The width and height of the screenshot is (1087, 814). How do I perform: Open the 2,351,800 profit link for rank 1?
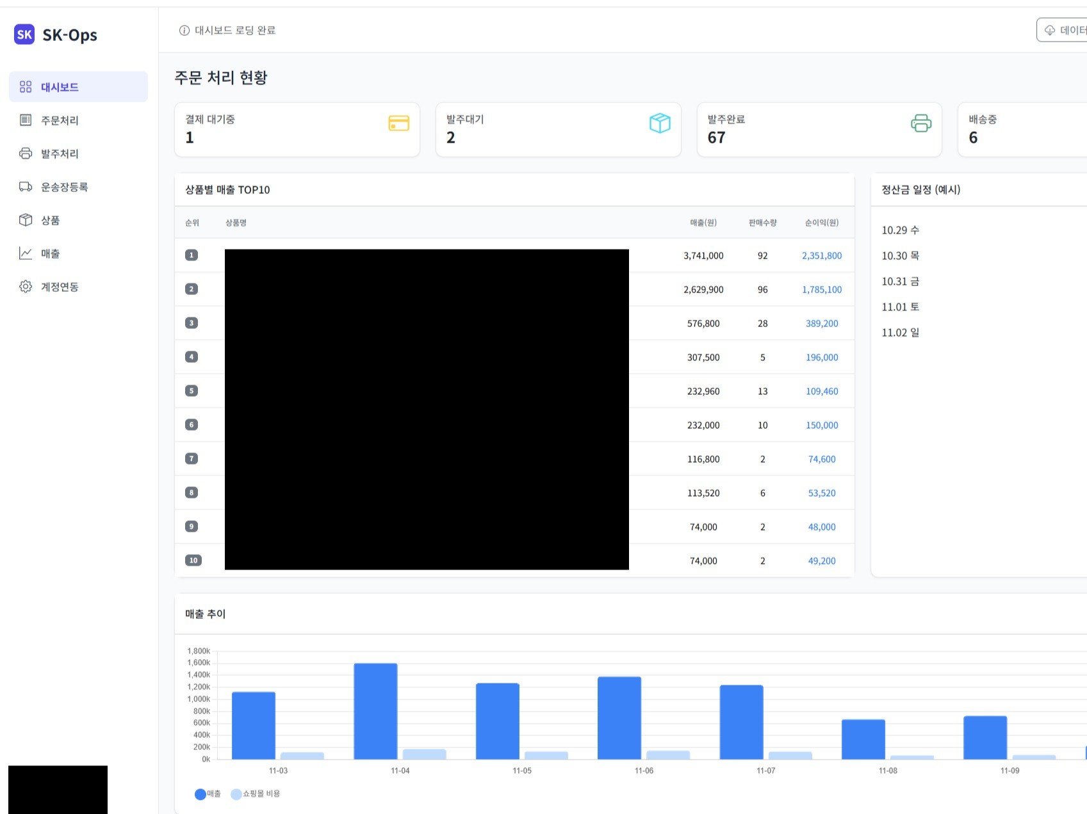click(821, 255)
